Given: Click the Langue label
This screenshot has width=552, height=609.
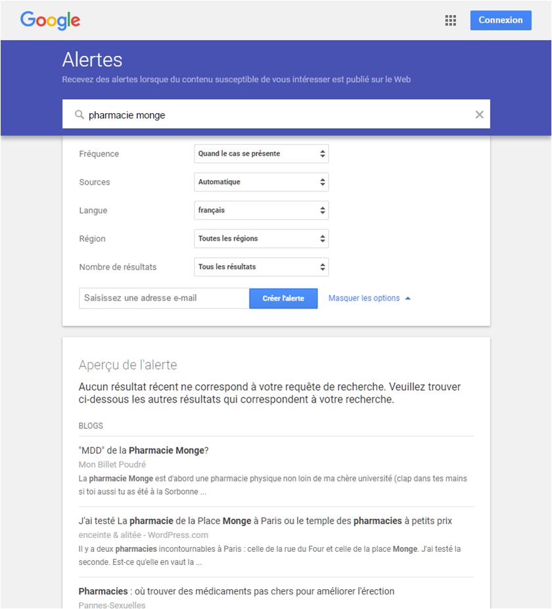Looking at the screenshot, I should 93,210.
